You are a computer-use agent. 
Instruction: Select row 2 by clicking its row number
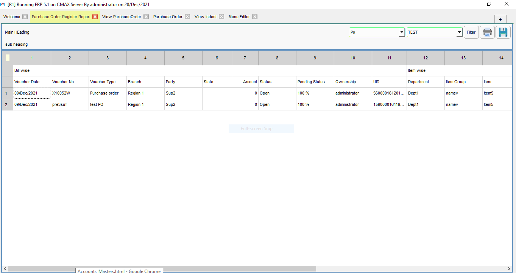(7, 104)
